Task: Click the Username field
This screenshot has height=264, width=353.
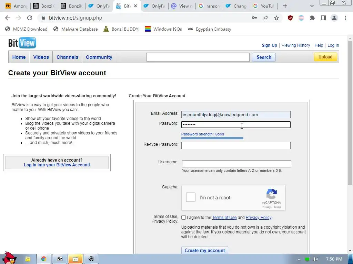Action: pyautogui.click(x=236, y=164)
